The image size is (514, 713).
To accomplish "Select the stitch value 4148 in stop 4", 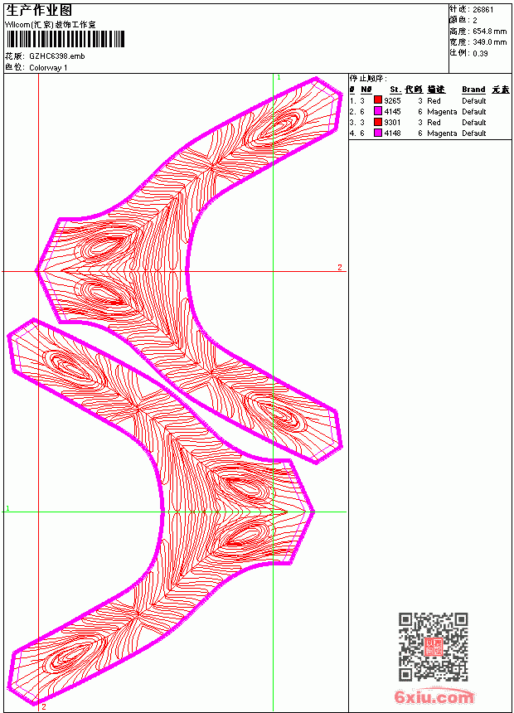I will [x=393, y=133].
